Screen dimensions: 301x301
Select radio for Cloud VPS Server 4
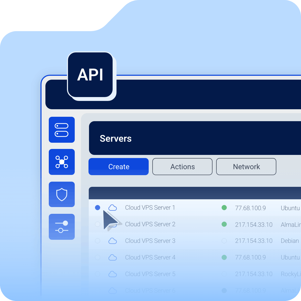tap(98, 257)
